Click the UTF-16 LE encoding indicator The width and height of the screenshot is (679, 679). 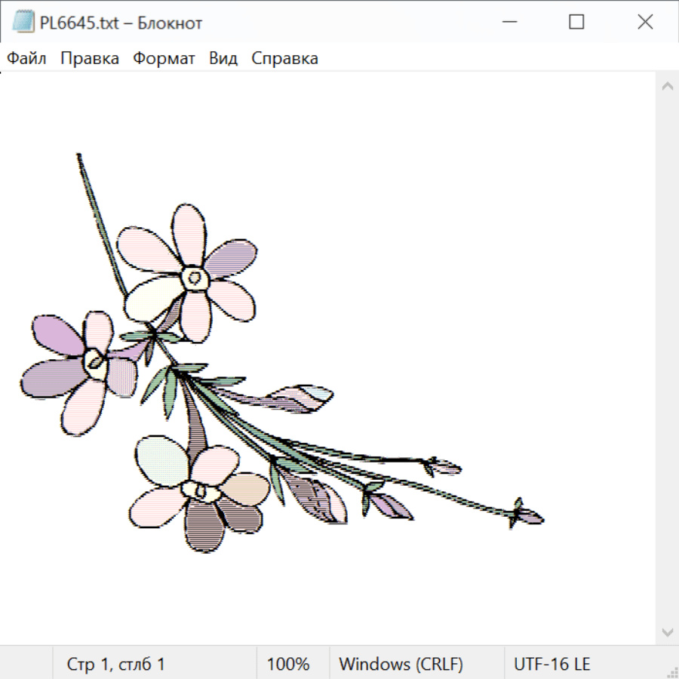click(x=551, y=665)
